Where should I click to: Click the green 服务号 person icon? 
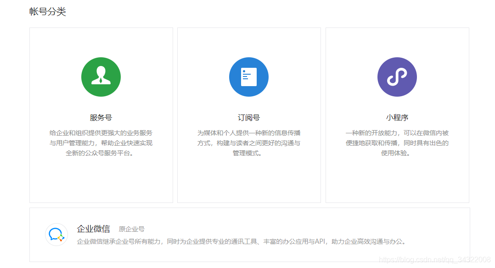pyautogui.click(x=101, y=77)
